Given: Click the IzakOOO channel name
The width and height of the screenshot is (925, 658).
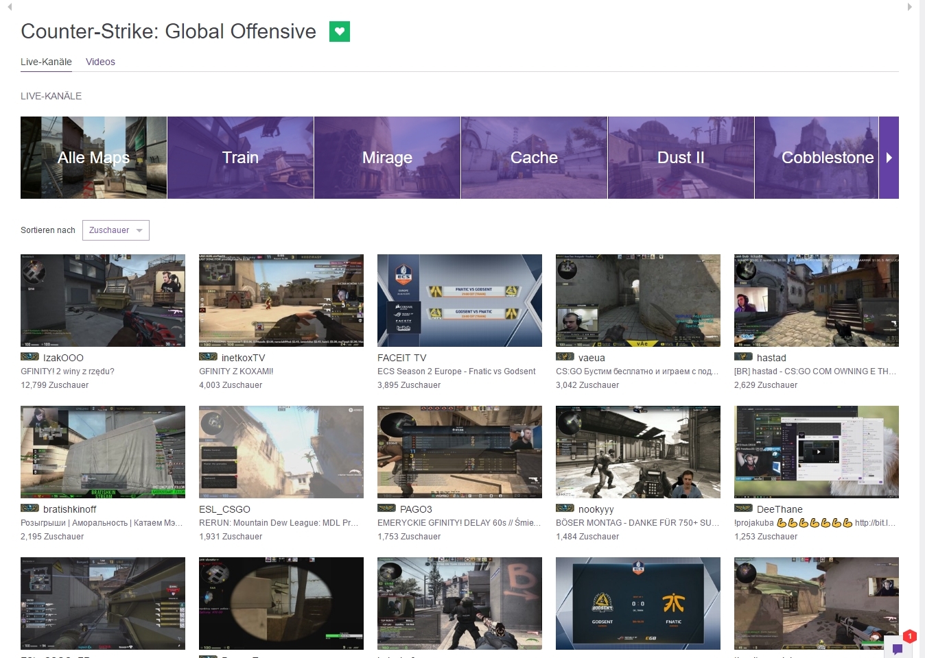Looking at the screenshot, I should pos(63,358).
